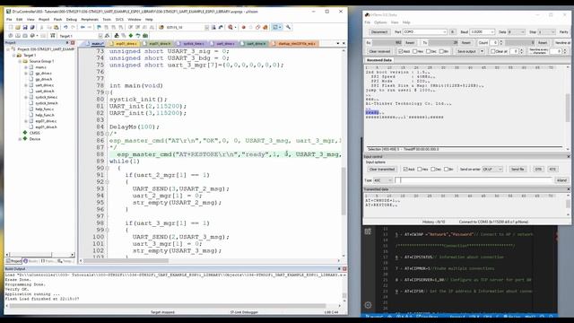Close the HTerm Transmitted data panel
The width and height of the screenshot is (574, 323).
click(x=569, y=189)
